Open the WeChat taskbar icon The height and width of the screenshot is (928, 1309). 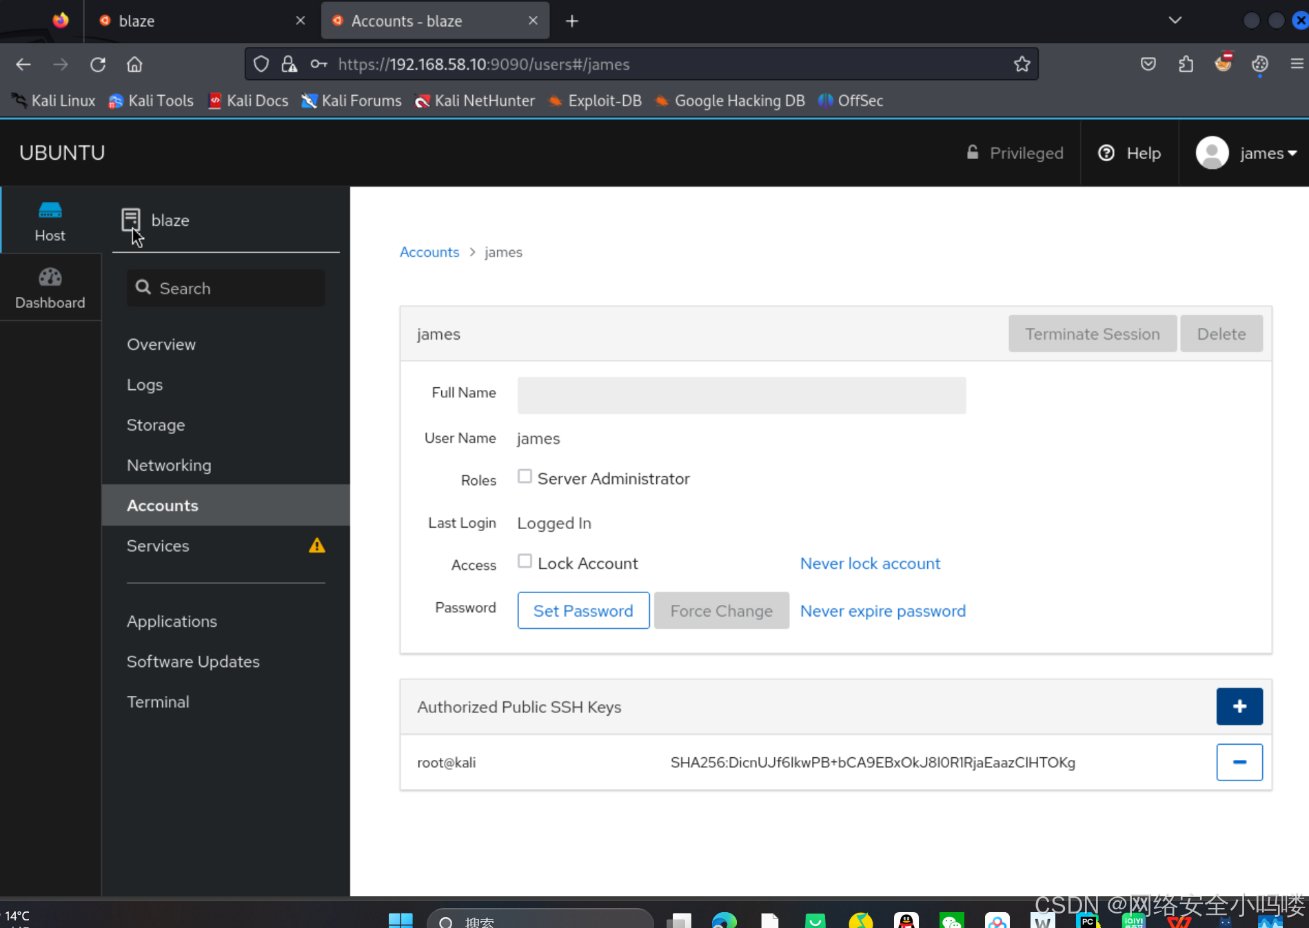click(952, 920)
